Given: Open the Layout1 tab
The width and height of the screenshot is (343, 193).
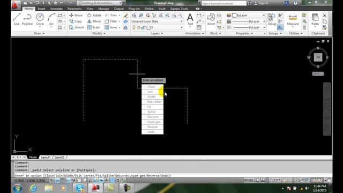Looking at the screenshot, I should tap(46, 157).
